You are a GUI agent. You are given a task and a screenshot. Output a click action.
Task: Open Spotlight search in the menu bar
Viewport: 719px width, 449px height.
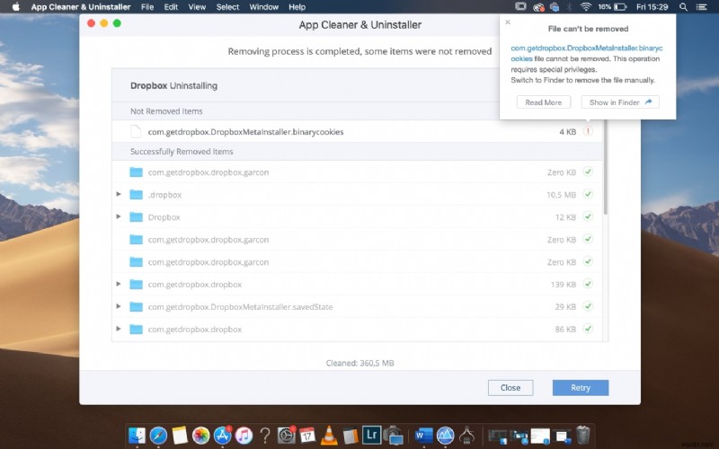[x=683, y=7]
